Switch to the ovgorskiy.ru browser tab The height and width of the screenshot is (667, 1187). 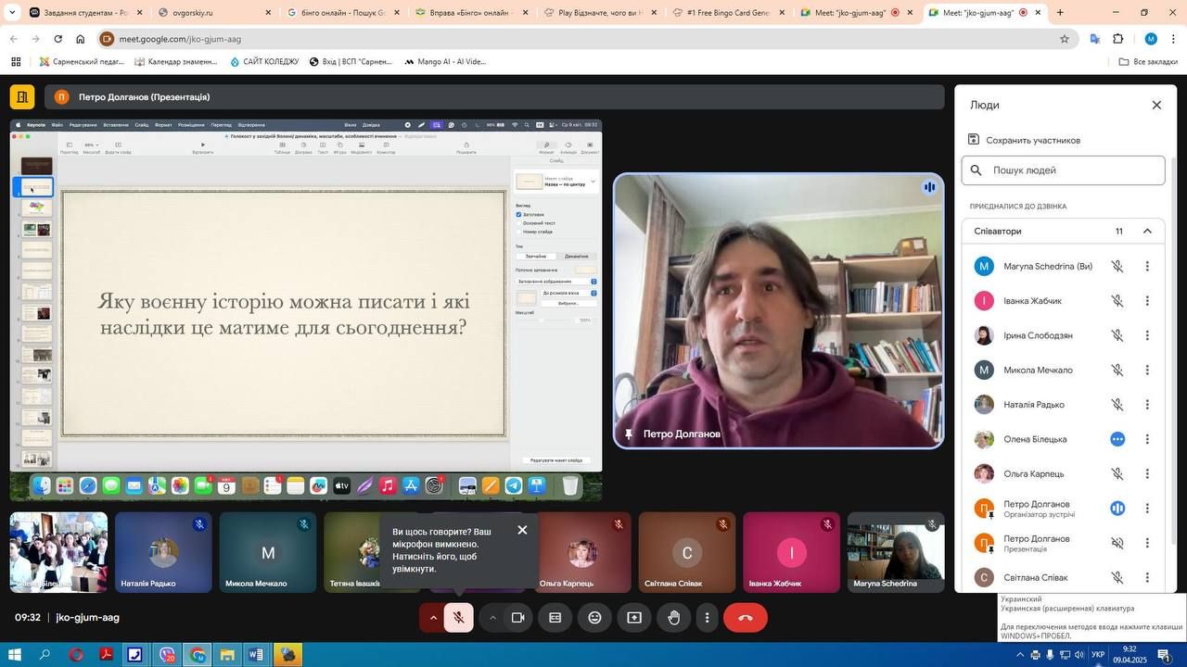[x=213, y=13]
